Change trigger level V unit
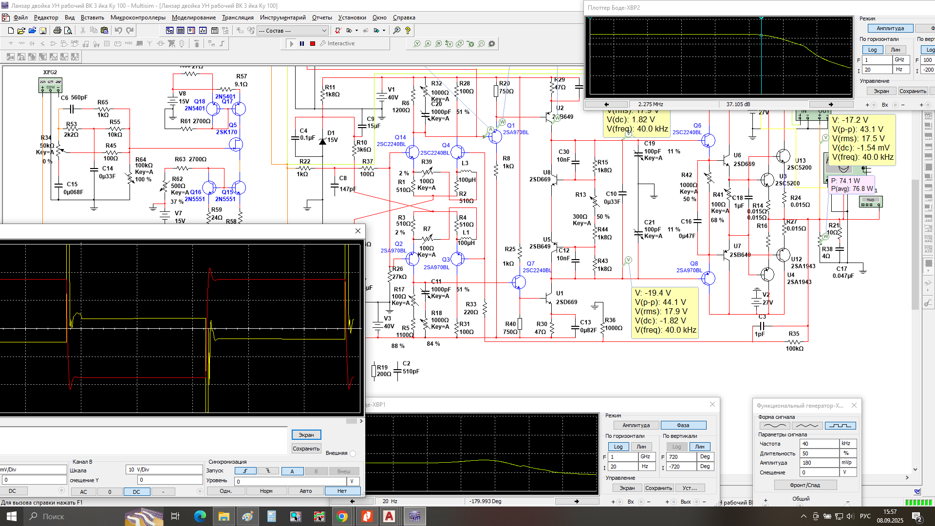 click(352, 481)
